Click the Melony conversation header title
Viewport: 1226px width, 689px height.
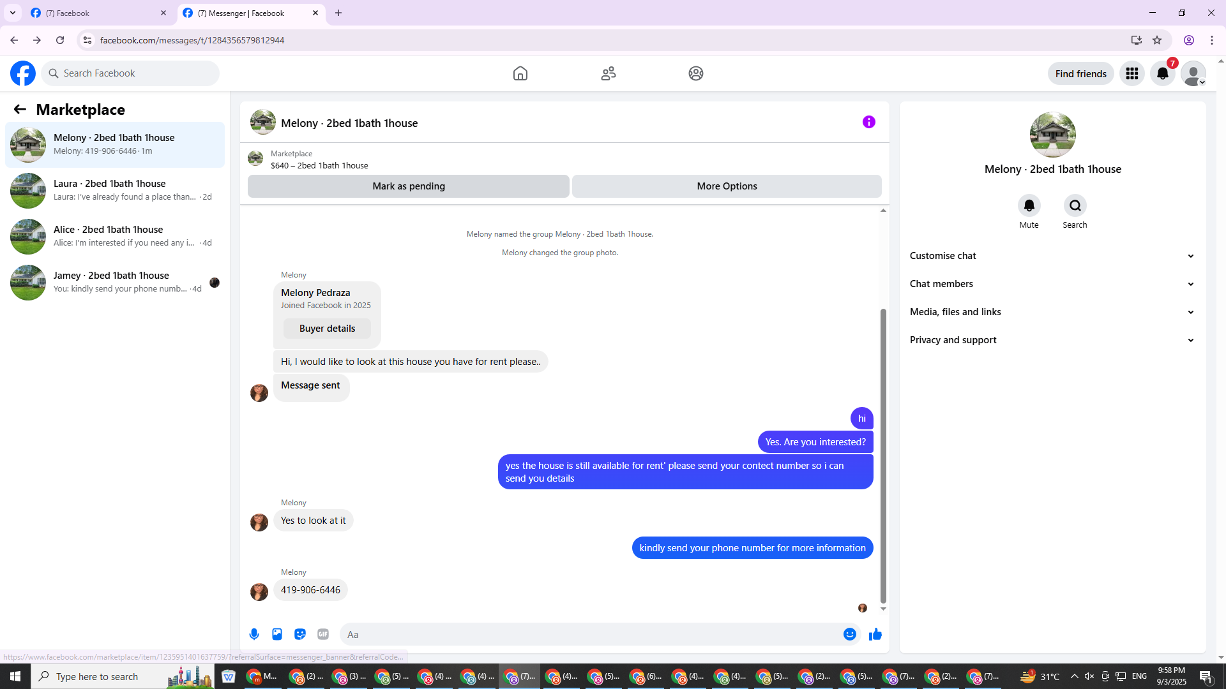point(349,123)
